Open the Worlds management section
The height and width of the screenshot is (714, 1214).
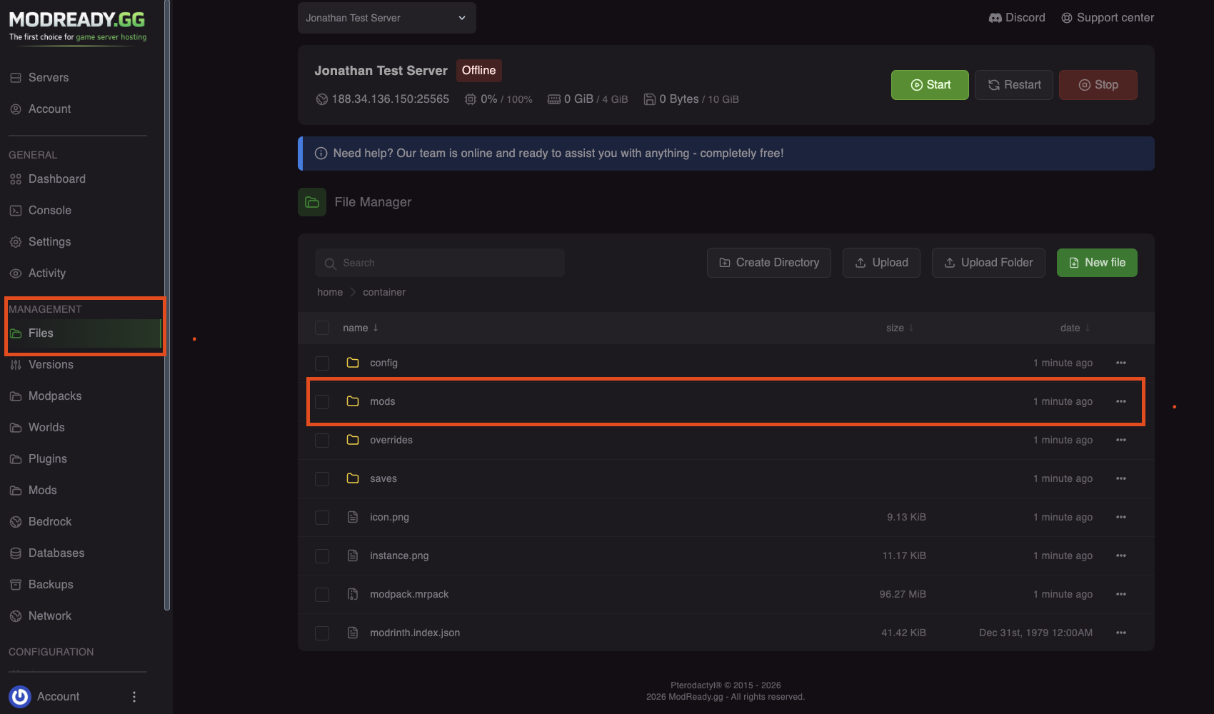point(46,427)
